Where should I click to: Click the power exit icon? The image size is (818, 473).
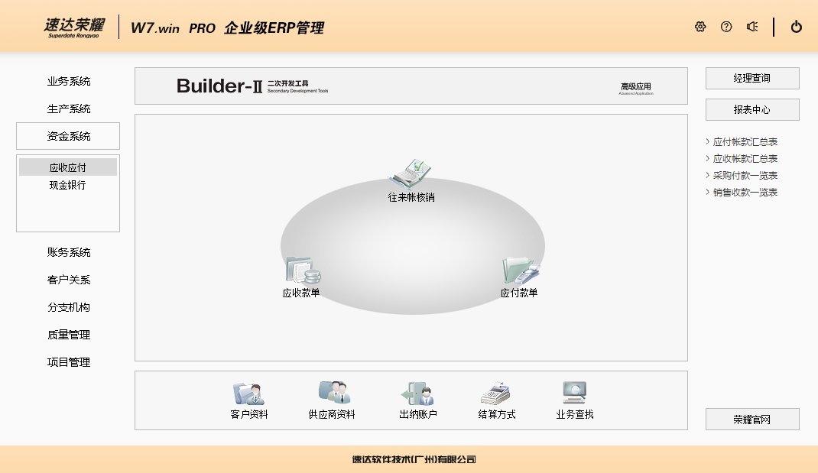tap(797, 27)
